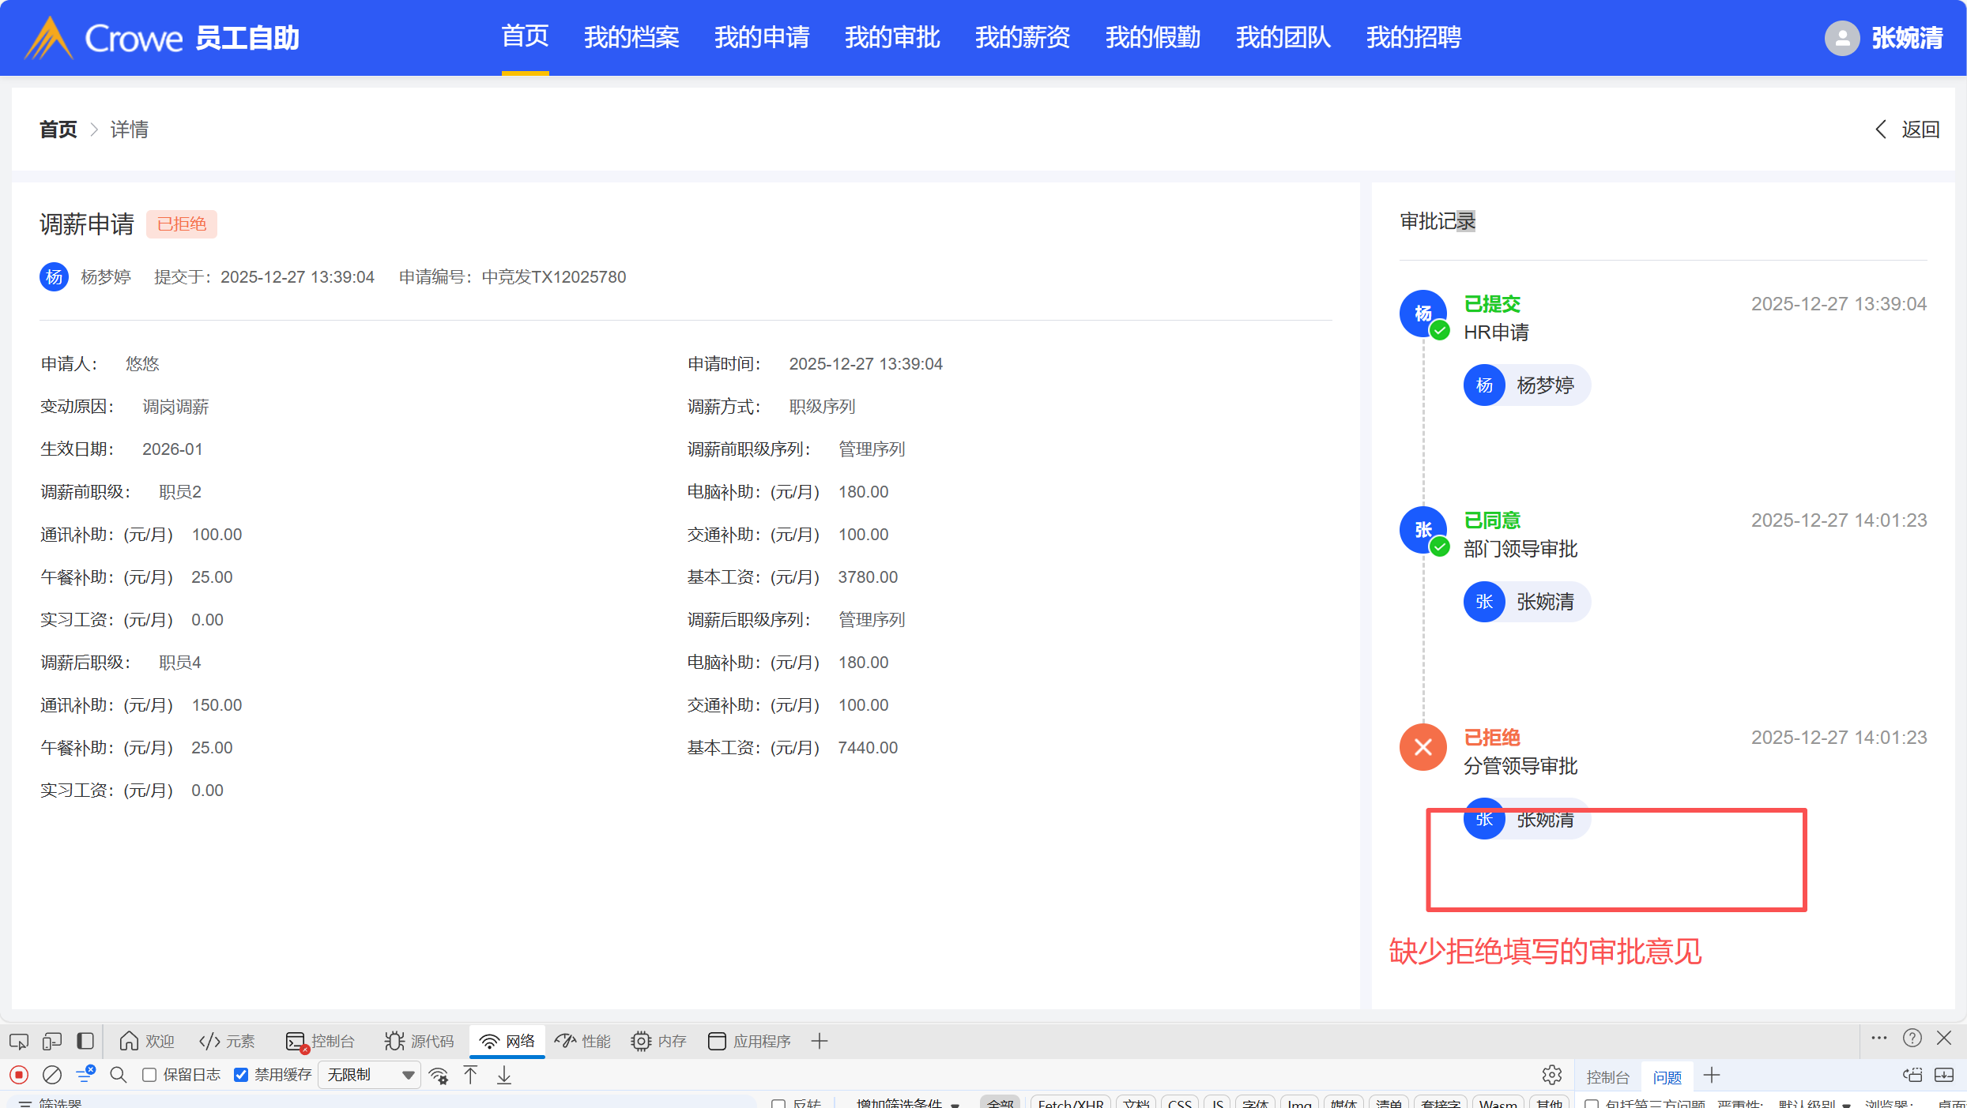Switch to the 元素 DevTools tab

[x=228, y=1042]
